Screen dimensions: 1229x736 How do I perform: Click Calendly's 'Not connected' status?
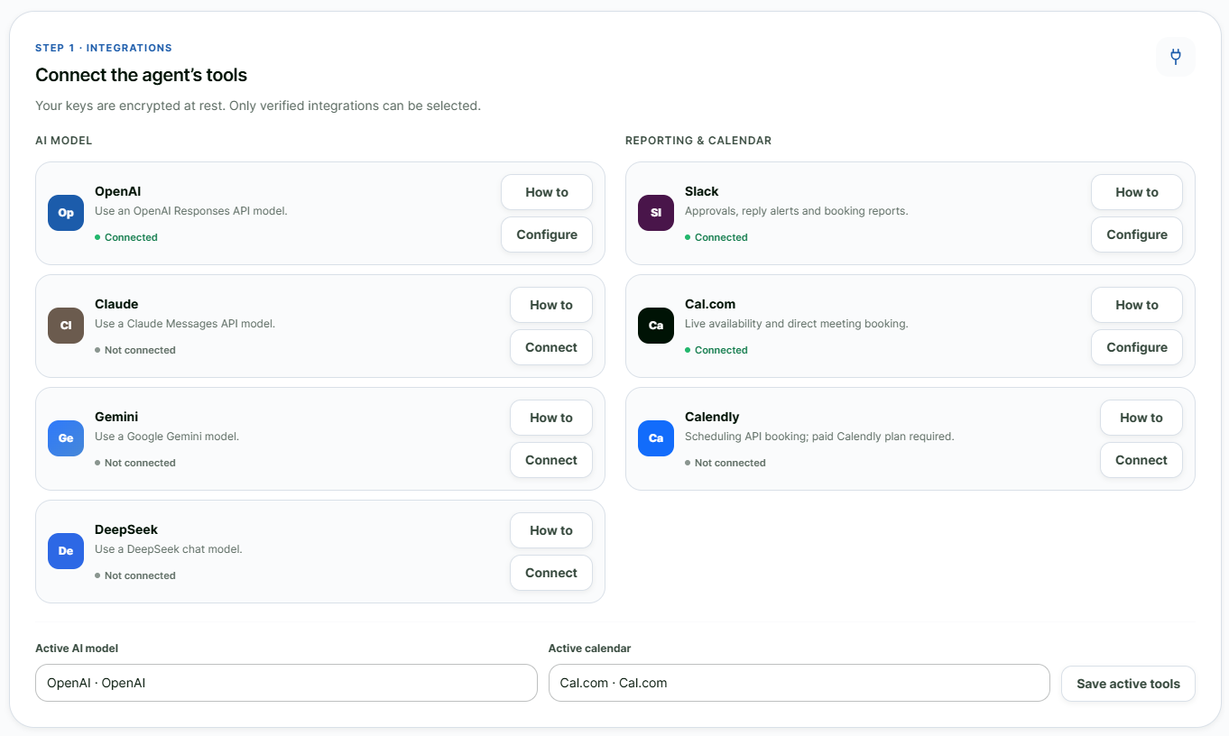[x=730, y=463]
